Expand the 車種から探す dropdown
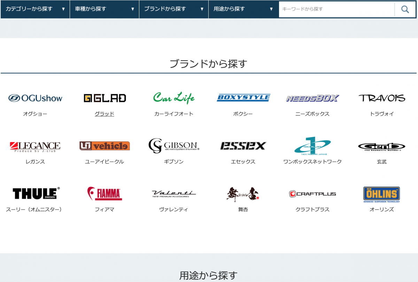Screen dimensions: 418x282 (x=104, y=9)
